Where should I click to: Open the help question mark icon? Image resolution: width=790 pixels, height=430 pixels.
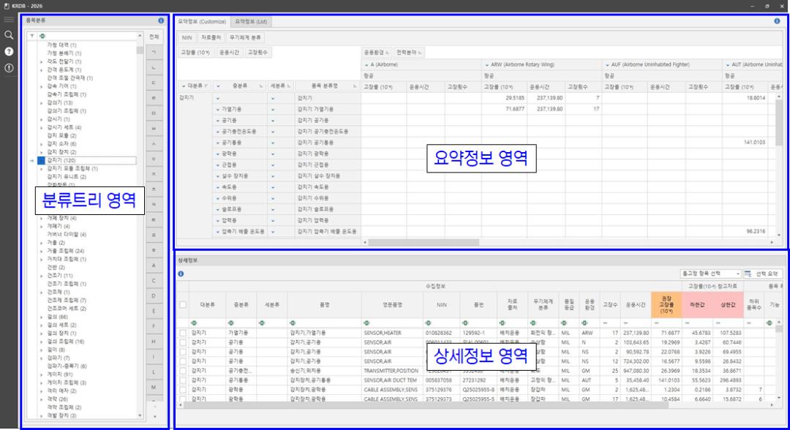point(9,52)
